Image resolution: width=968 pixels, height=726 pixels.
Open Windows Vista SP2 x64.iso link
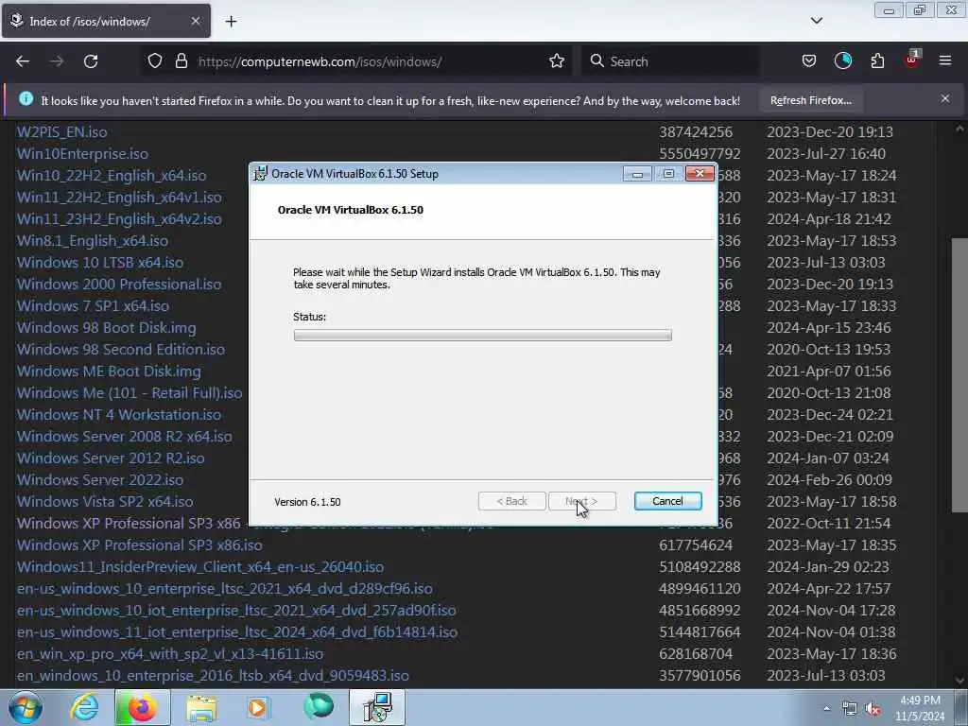pos(105,501)
